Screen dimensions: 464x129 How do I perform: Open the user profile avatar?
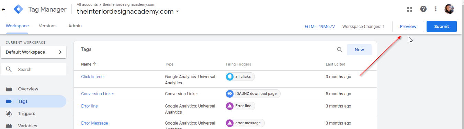coord(449,9)
